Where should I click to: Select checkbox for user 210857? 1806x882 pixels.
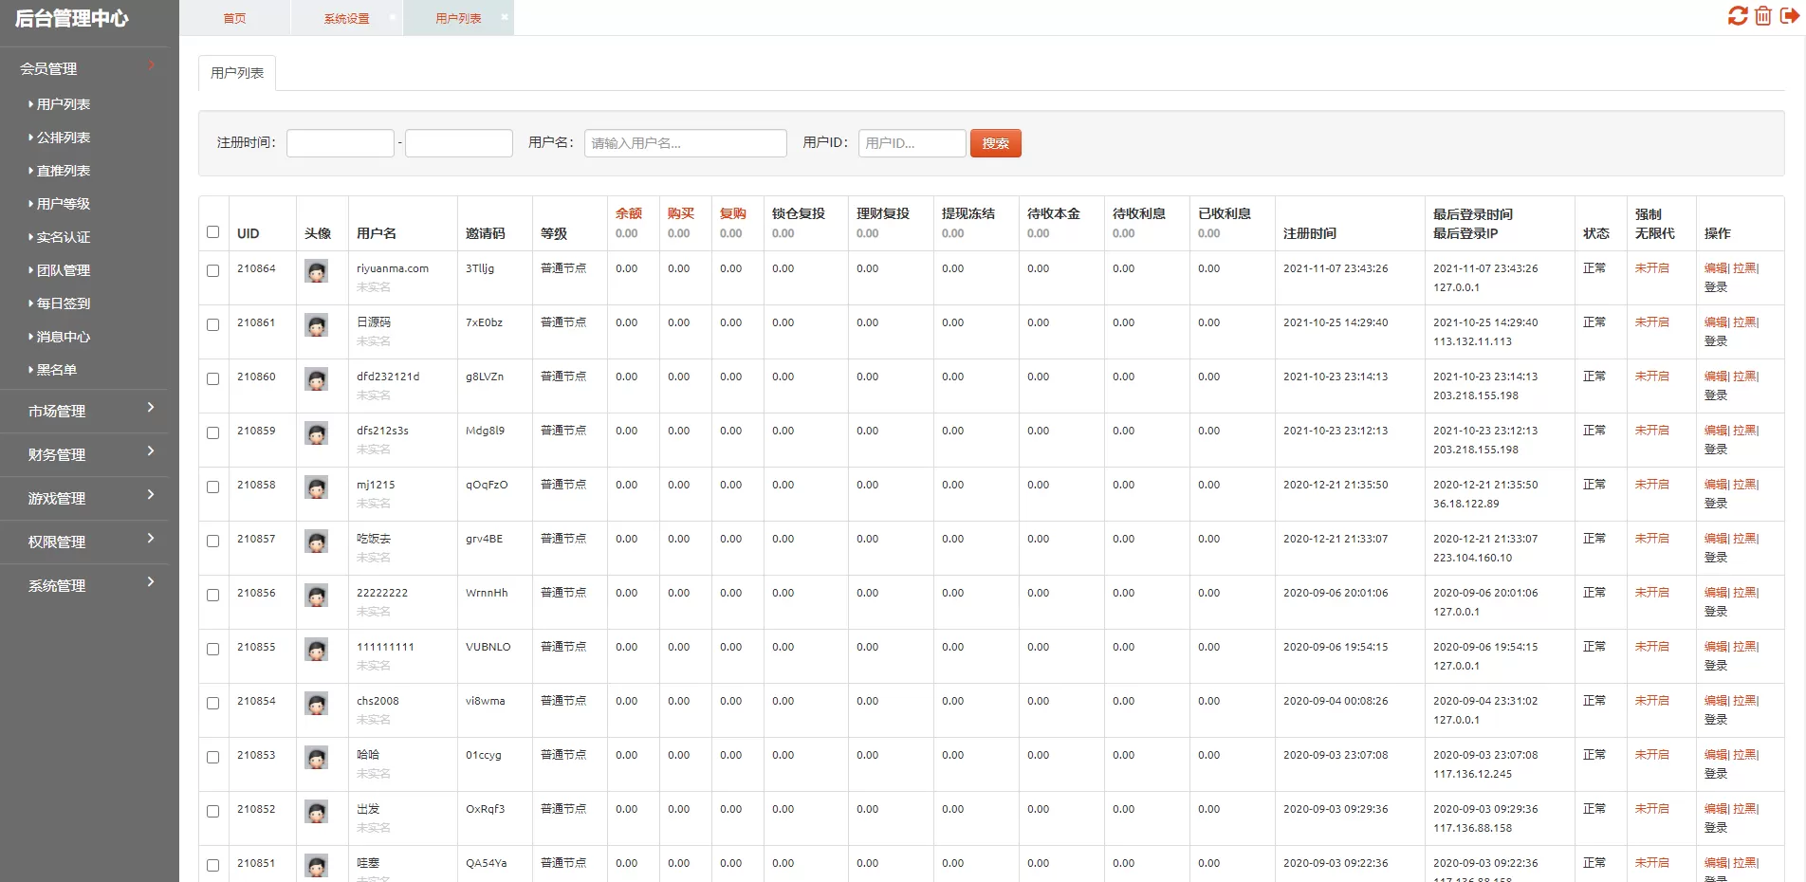(213, 542)
